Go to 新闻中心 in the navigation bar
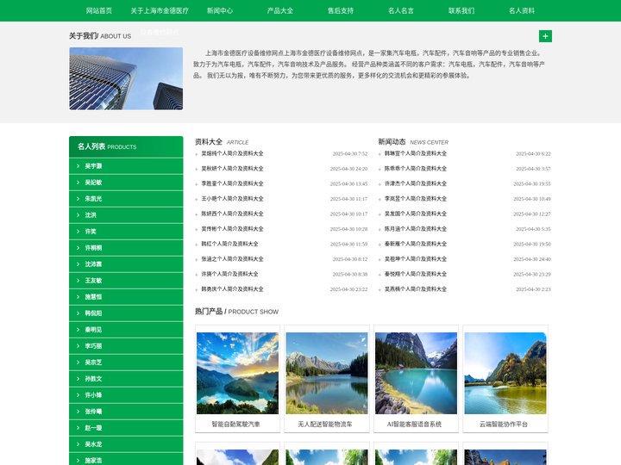Viewport: 621px width, 465px height. (220, 10)
